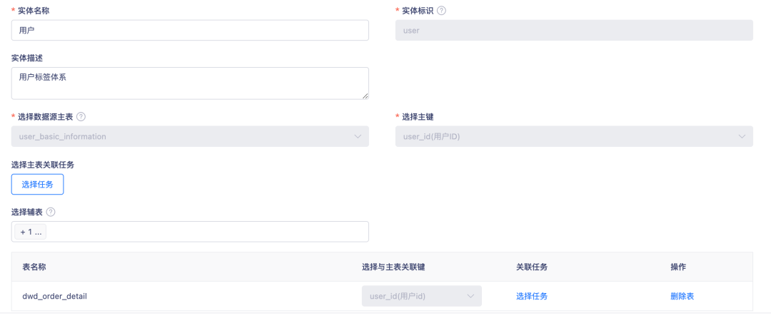Expand the 选择主键 user_id(用户ID) dropdown
Viewport: 771px width, 318px height.
(573, 136)
